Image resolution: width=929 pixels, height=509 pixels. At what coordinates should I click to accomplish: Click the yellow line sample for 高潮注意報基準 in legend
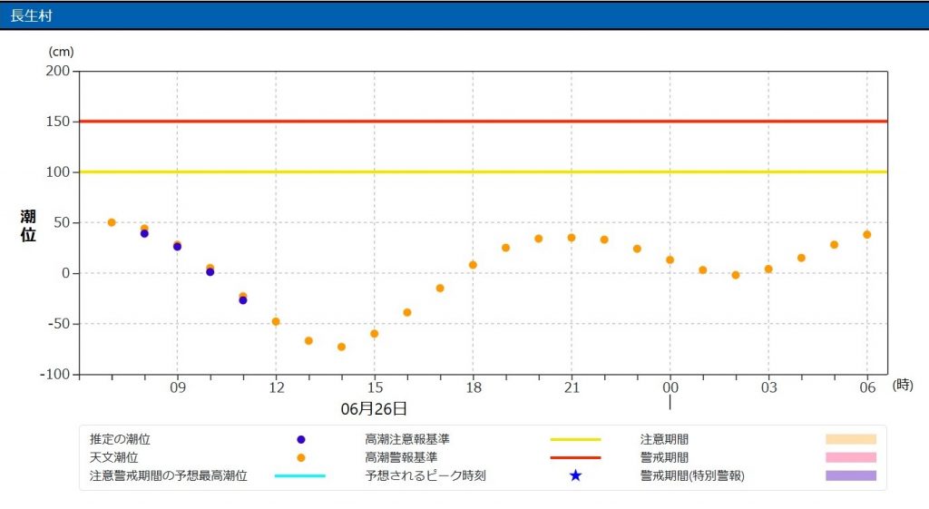pyautogui.click(x=575, y=440)
